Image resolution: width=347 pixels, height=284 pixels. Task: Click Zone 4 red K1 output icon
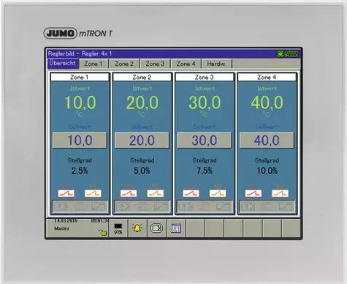point(253,193)
